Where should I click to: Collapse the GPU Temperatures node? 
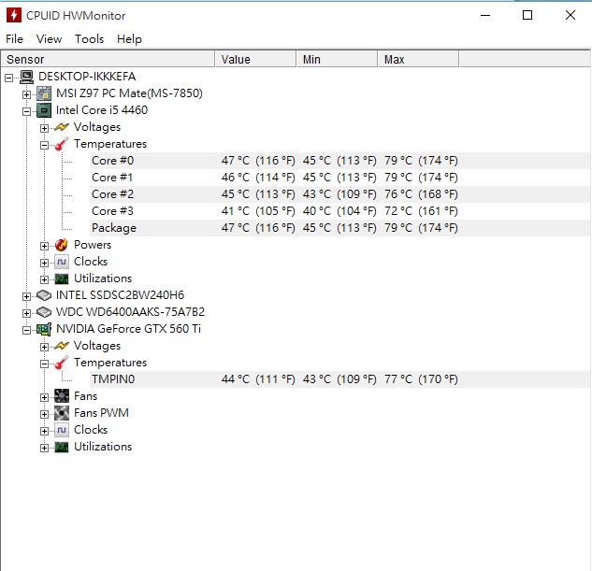click(44, 364)
